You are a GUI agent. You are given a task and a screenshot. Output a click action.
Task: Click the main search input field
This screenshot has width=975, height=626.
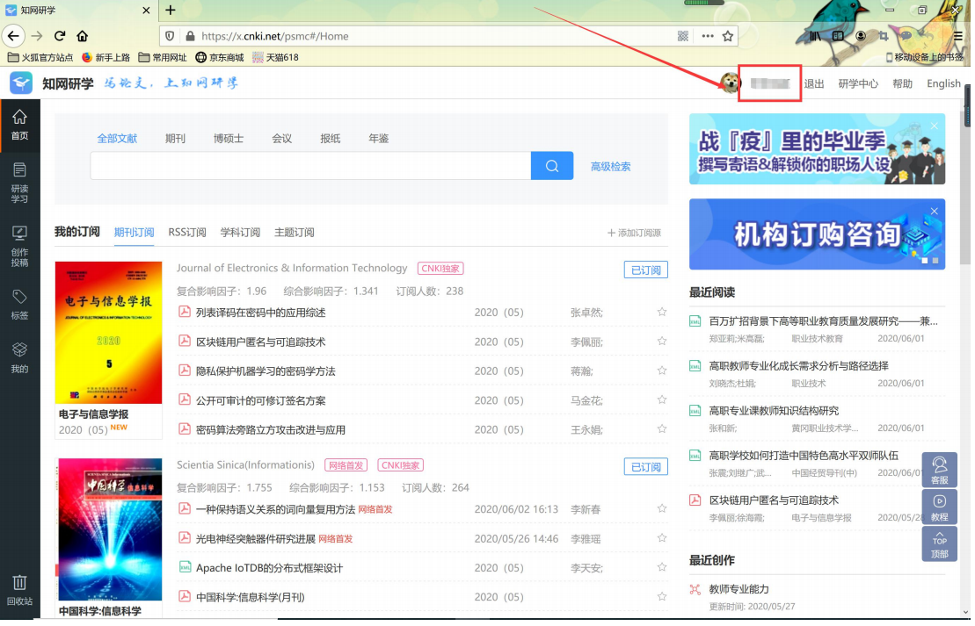tap(310, 166)
